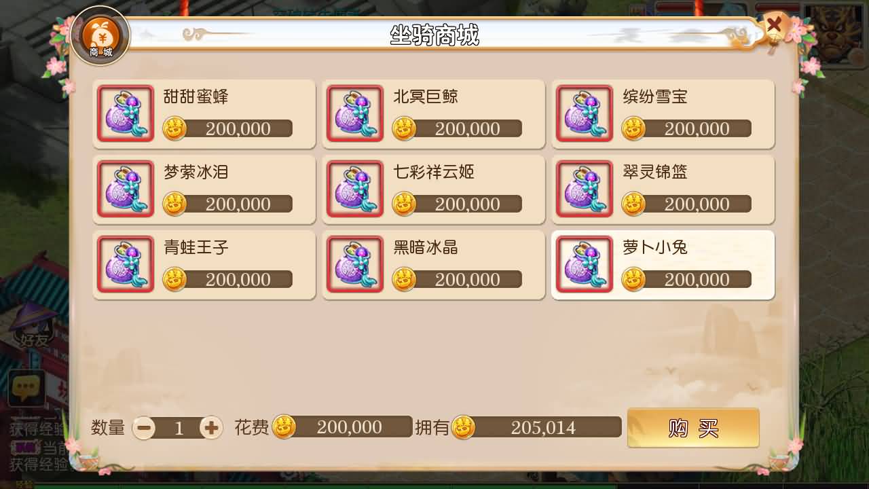The image size is (869, 489).
Task: Decrease quantity with the minus button
Action: pos(144,427)
